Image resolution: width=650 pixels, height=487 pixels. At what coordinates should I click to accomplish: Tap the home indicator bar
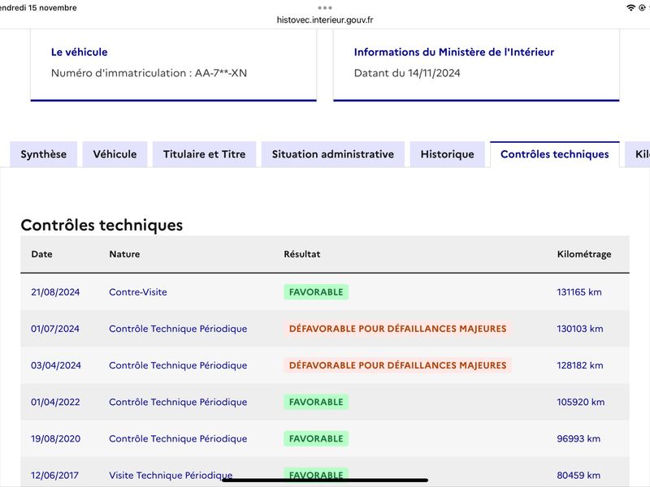coord(325,481)
